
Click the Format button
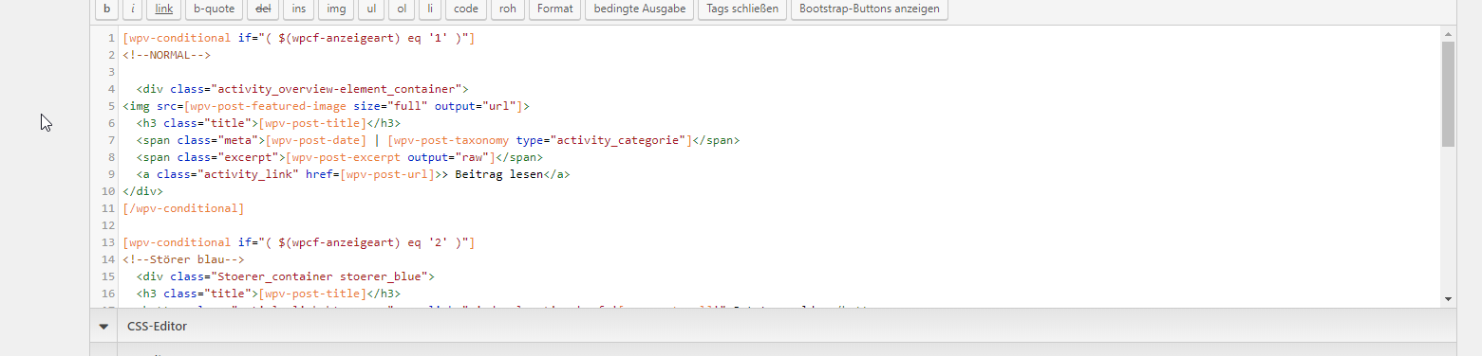click(554, 9)
